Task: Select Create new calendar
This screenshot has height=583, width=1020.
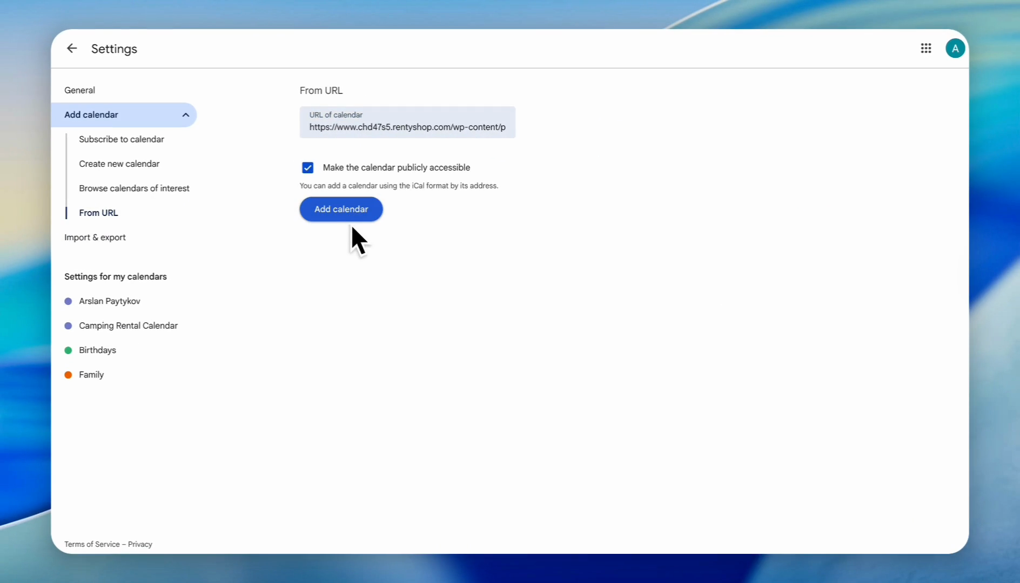Action: pyautogui.click(x=119, y=164)
